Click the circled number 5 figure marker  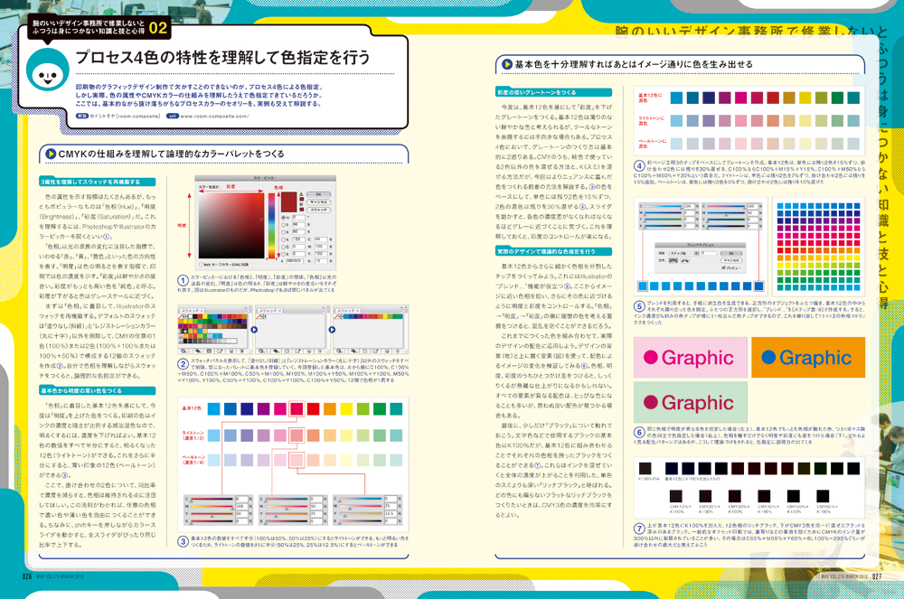[639, 306]
